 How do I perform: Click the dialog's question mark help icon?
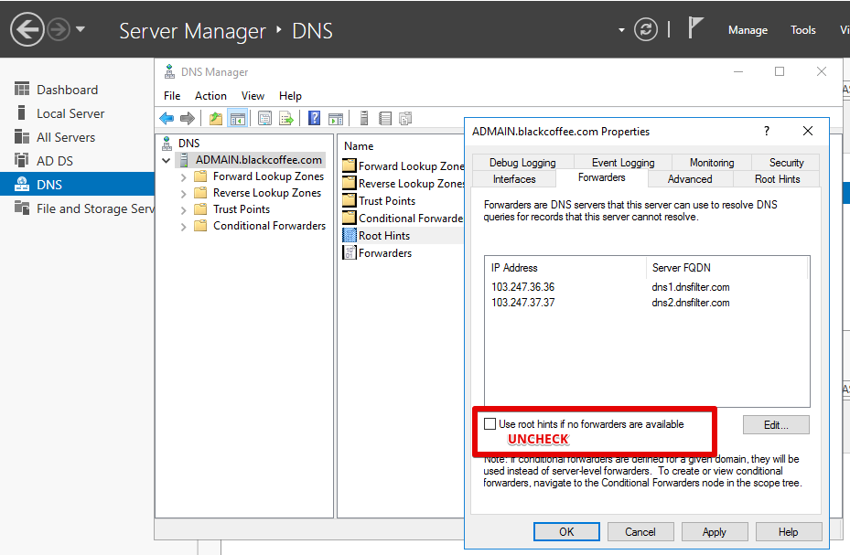tap(767, 131)
